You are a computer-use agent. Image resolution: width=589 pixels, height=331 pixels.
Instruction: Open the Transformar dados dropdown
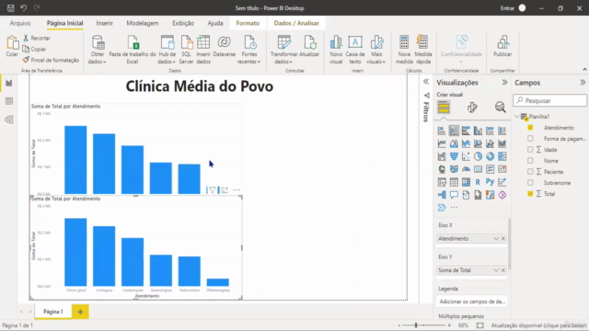coord(283,49)
